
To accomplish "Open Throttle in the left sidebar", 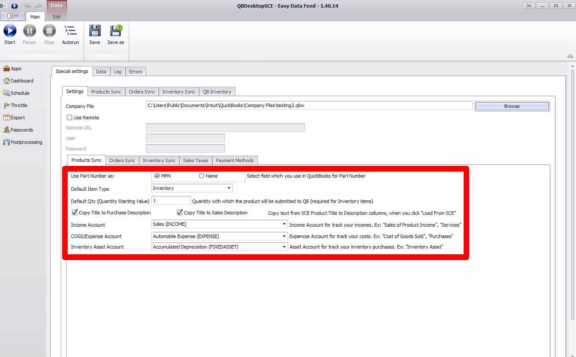I will [15, 105].
